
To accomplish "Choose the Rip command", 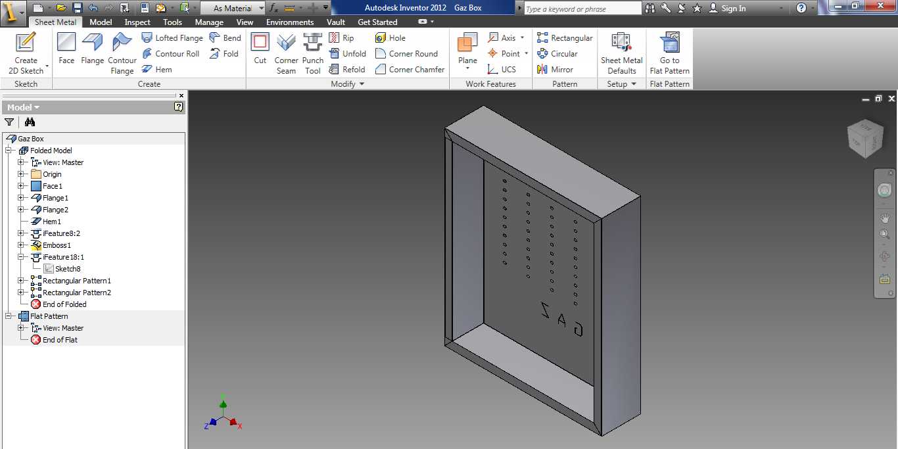I will 341,38.
